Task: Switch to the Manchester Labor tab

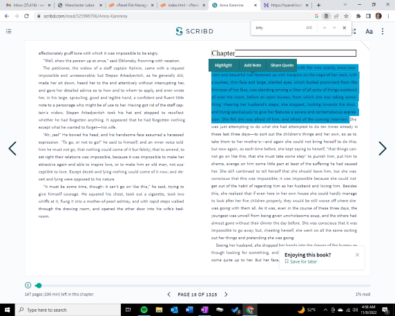Action: click(79, 5)
